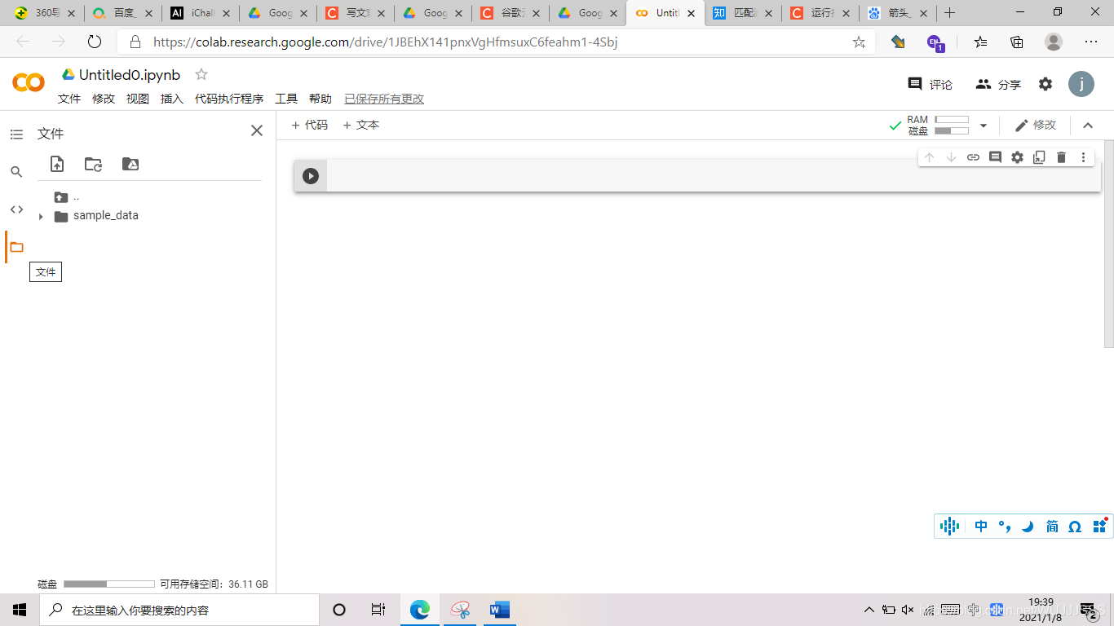
Task: Click the 分享 share button
Action: 998,84
